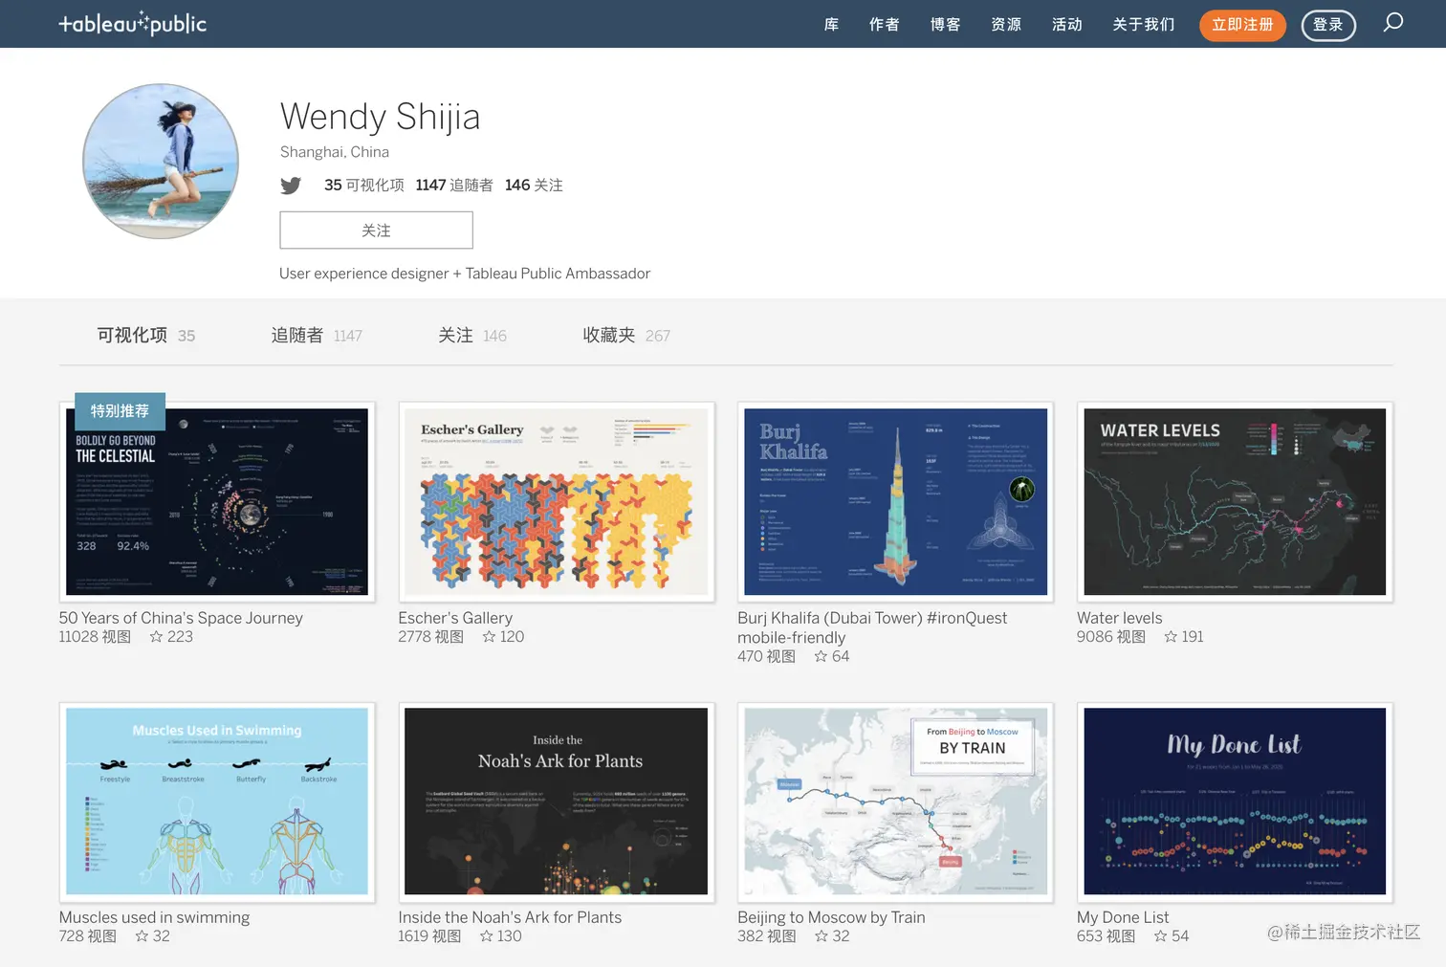
Task: Click the Twitter bird icon
Action: click(291, 186)
